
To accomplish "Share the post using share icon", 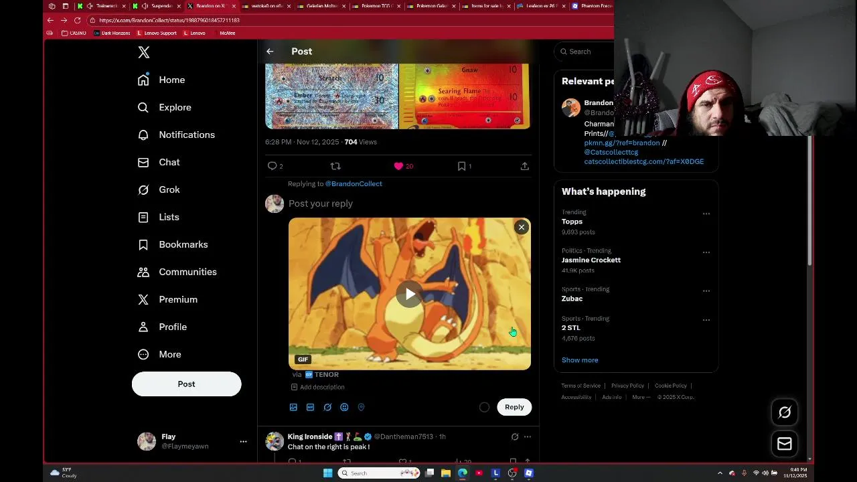I will pyautogui.click(x=525, y=166).
